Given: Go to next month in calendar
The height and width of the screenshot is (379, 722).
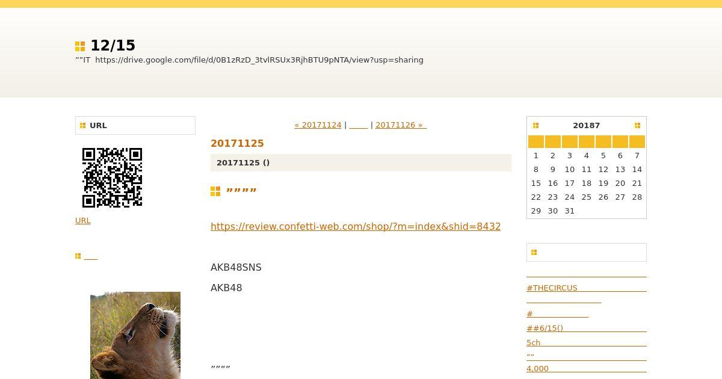Looking at the screenshot, I should coord(637,126).
